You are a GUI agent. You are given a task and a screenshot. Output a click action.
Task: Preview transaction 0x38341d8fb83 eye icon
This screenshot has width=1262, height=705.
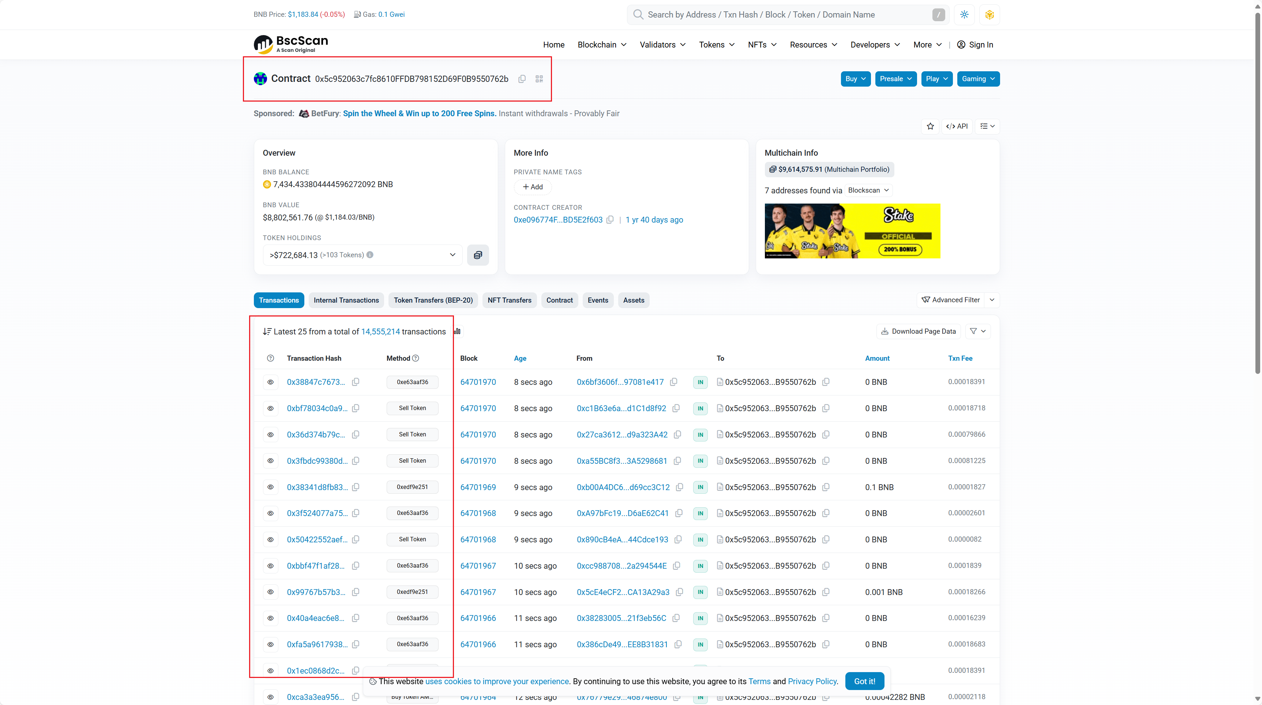click(x=270, y=487)
